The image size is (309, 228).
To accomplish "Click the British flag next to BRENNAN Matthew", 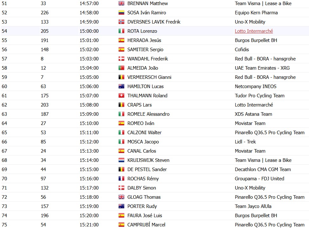I will [x=121, y=3].
